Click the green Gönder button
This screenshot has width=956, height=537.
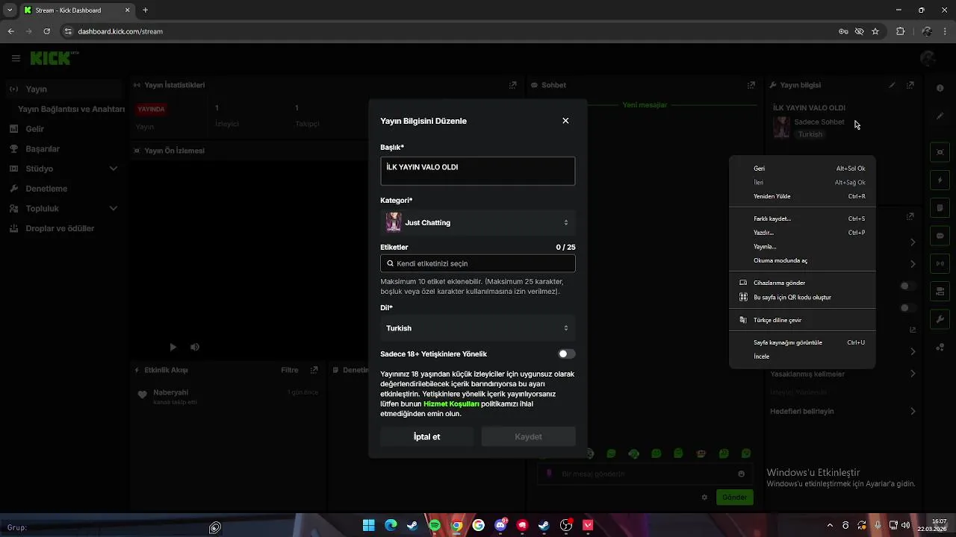(734, 497)
